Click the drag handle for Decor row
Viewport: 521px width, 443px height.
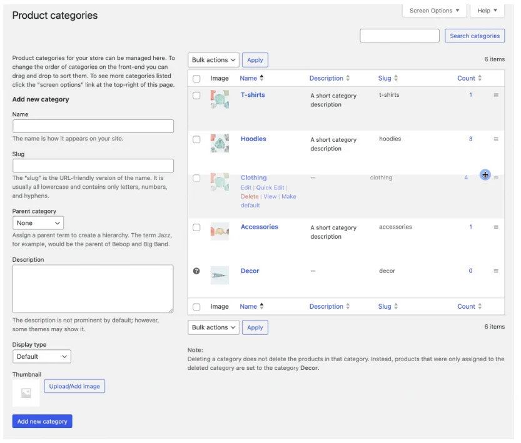tap(496, 271)
